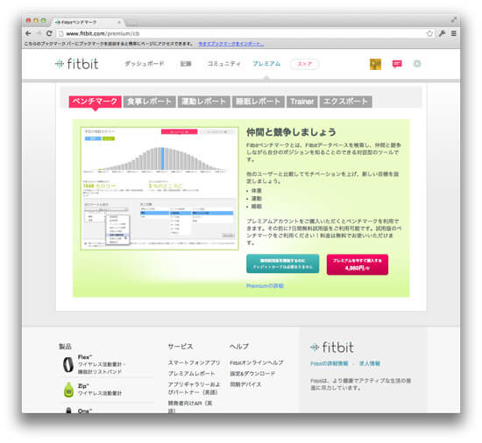Close the Fitbit browser tab
Screen dimensions: 482x443
[x=119, y=22]
